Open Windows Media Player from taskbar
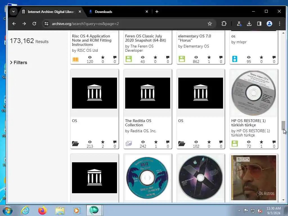288x216 pixels. click(77, 210)
